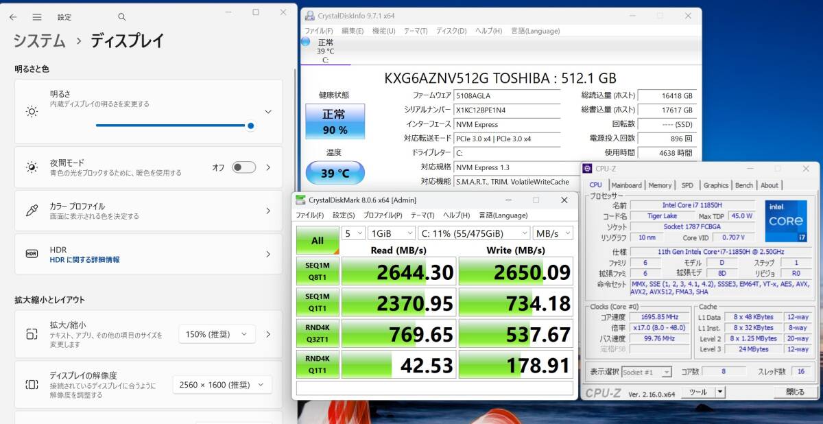The image size is (823, 424).
Task: Open the 機能(U) menu in CrystalDiskInfo
Action: (383, 31)
